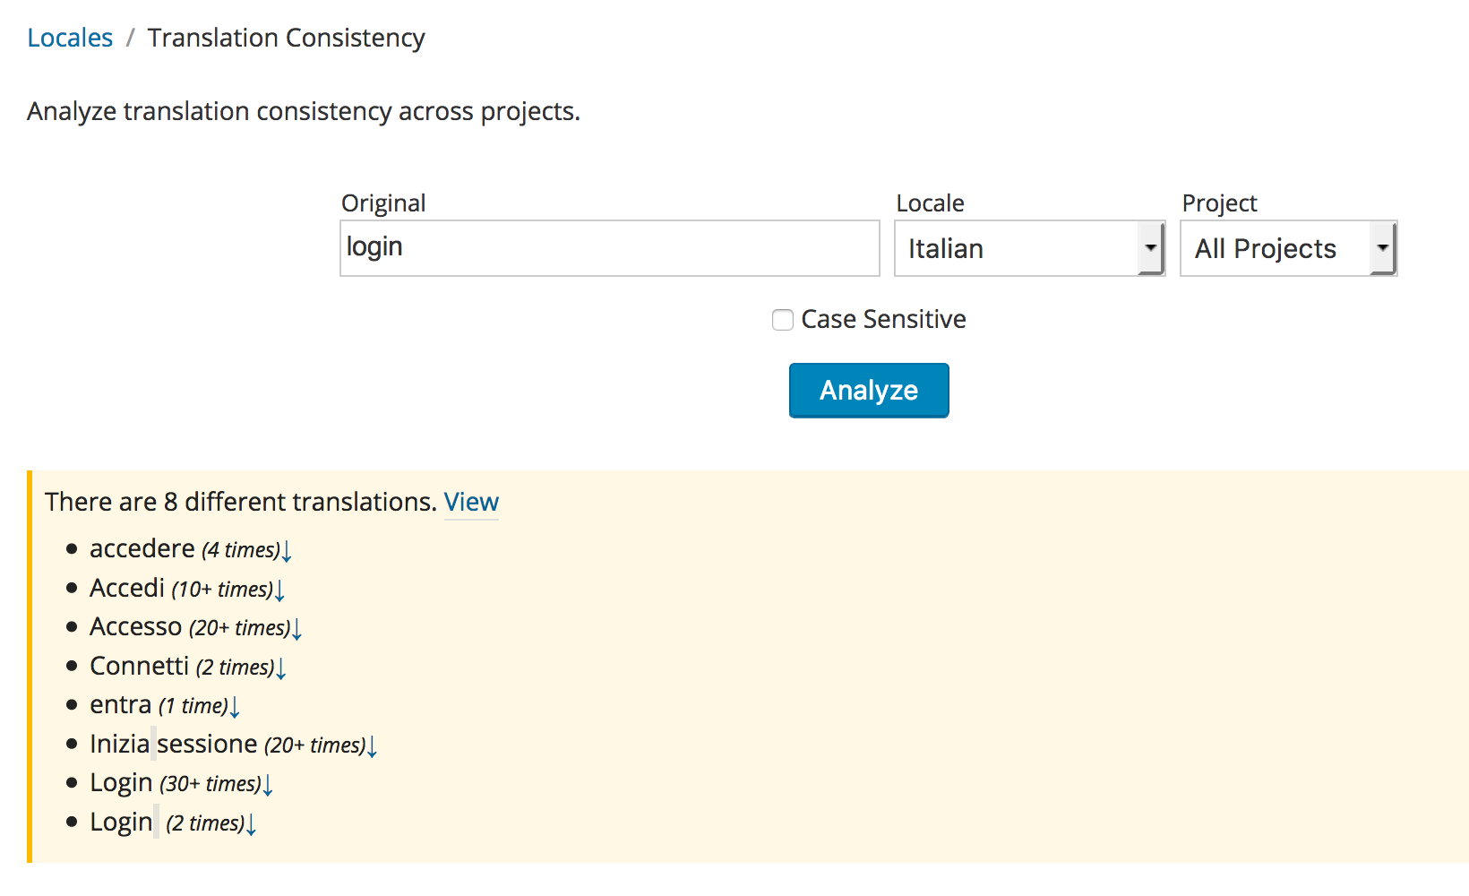
Task: Open the Project dropdown showing All Projects
Action: [x=1288, y=248]
